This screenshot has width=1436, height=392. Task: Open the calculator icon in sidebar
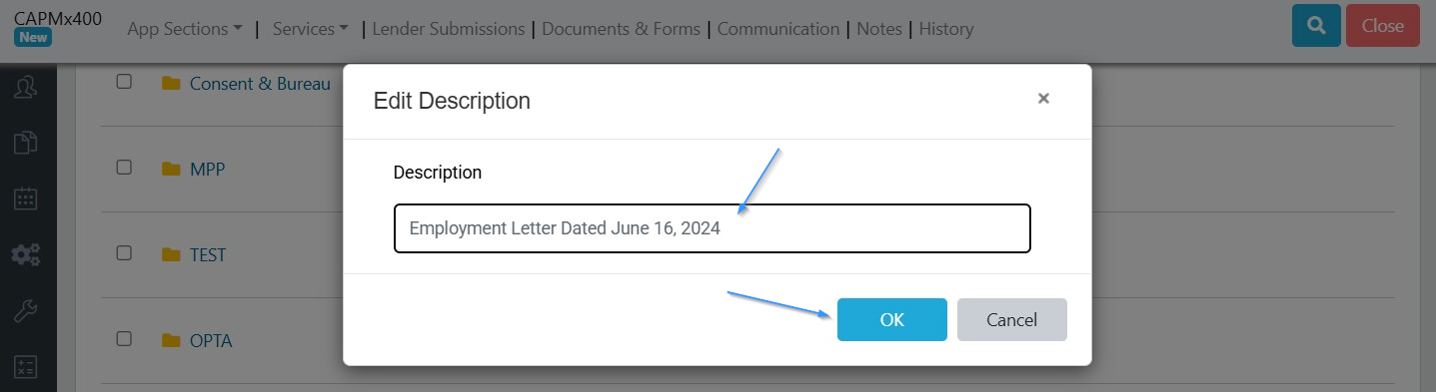[25, 366]
